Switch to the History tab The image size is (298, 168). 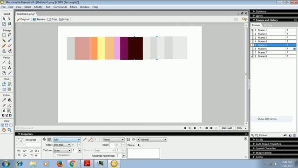[x=268, y=25]
